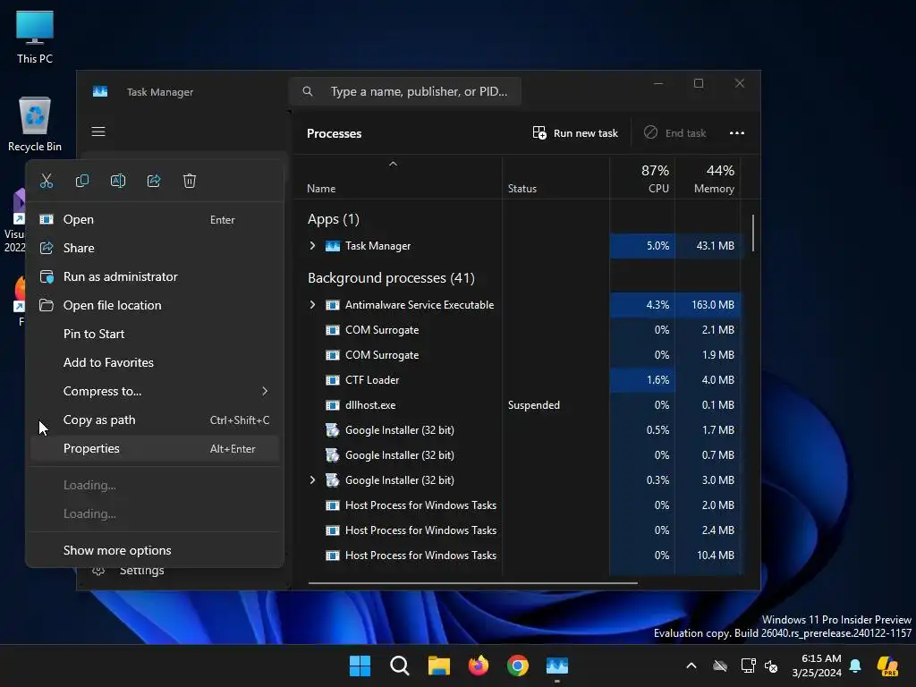Viewport: 916px width, 687px height.
Task: Expand the third Google Installer (32 bit) row
Action: click(312, 480)
